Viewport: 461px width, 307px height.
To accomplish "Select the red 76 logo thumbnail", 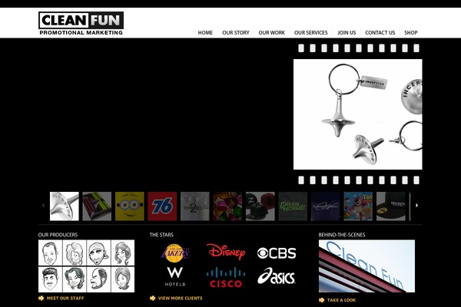I will pyautogui.click(x=162, y=206).
